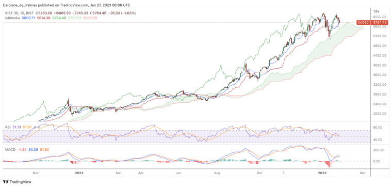Click the 6000.00 level on price scale
Image resolution: width=392 pixels, height=187 pixels.
point(379,17)
